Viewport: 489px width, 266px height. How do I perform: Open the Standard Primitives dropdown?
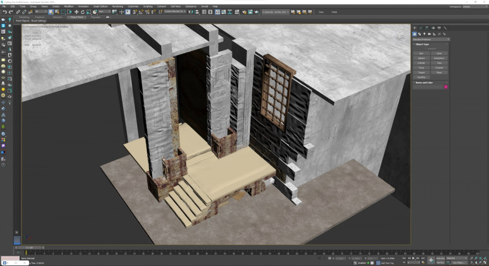(431, 39)
